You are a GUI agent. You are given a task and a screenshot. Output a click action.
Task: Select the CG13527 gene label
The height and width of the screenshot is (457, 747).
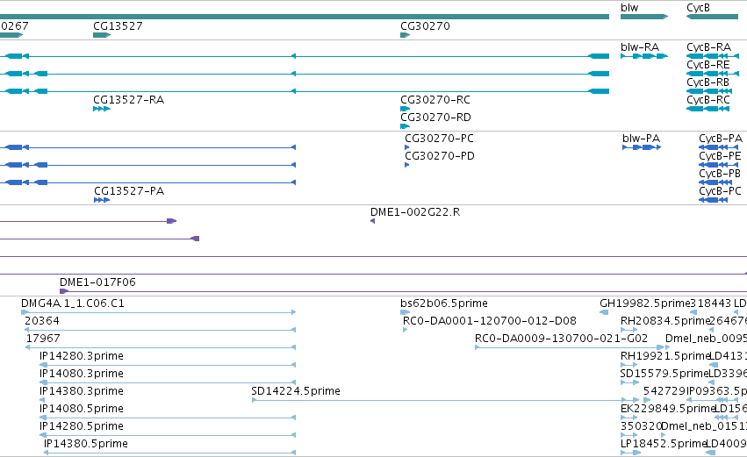coord(118,25)
